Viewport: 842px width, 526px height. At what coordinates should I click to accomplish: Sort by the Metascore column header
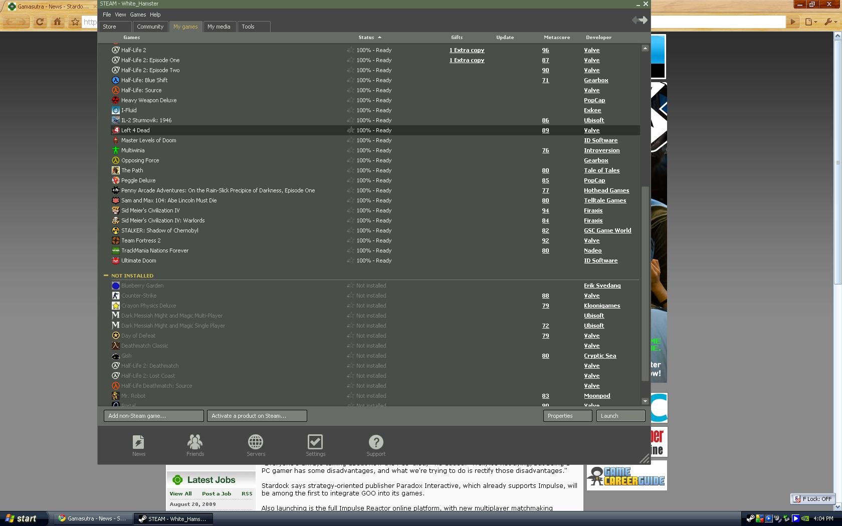click(x=556, y=38)
